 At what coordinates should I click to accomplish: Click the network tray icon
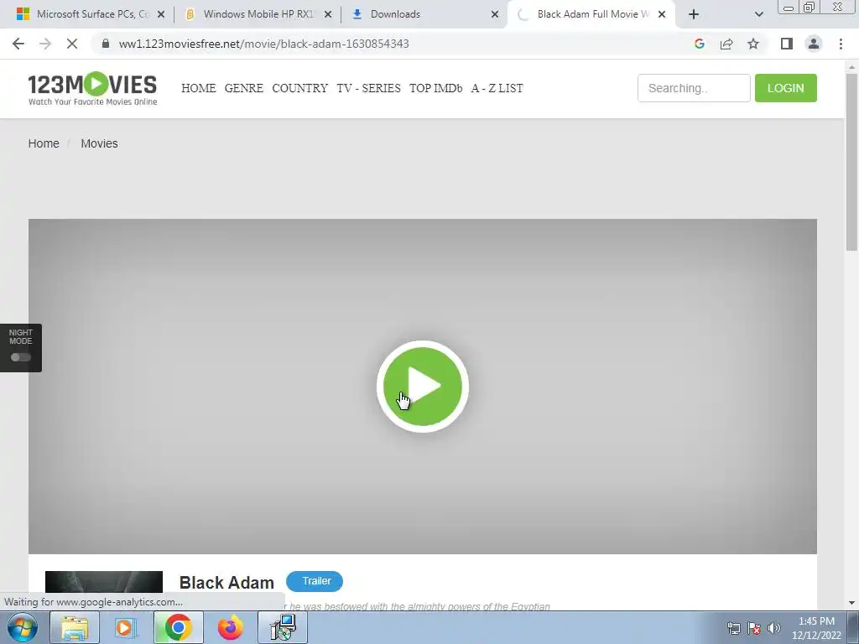click(733, 628)
